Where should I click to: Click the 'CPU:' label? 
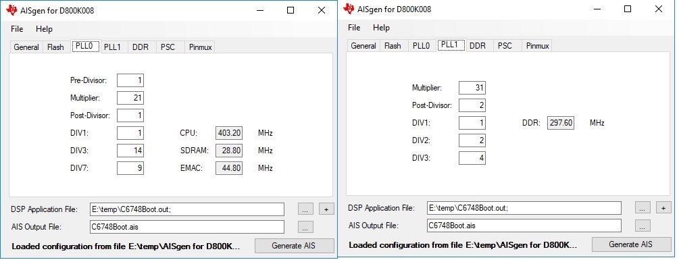pyautogui.click(x=188, y=133)
